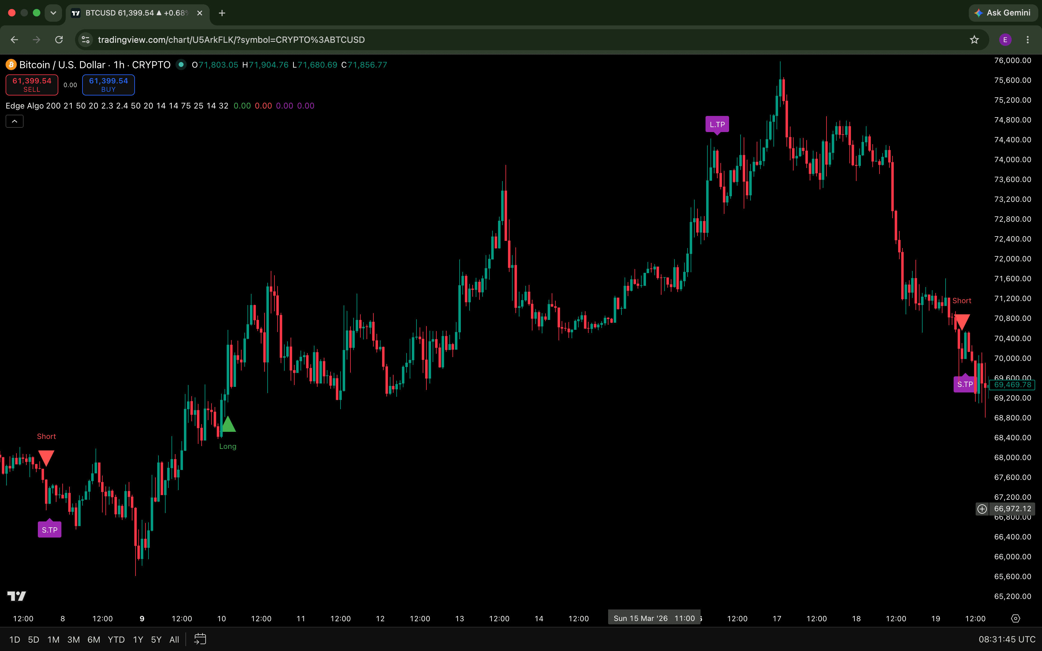This screenshot has width=1042, height=651.
Task: Click the green 0.00 indicator value
Action: coord(242,106)
